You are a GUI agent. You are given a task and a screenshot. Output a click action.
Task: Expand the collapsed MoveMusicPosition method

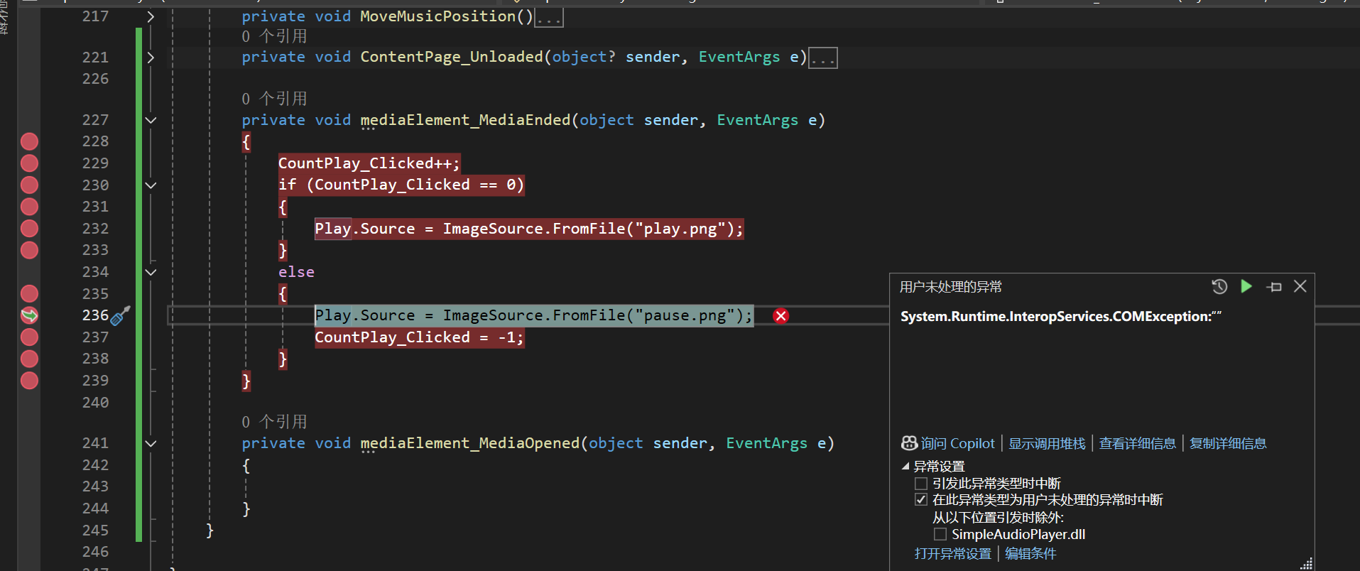point(151,16)
